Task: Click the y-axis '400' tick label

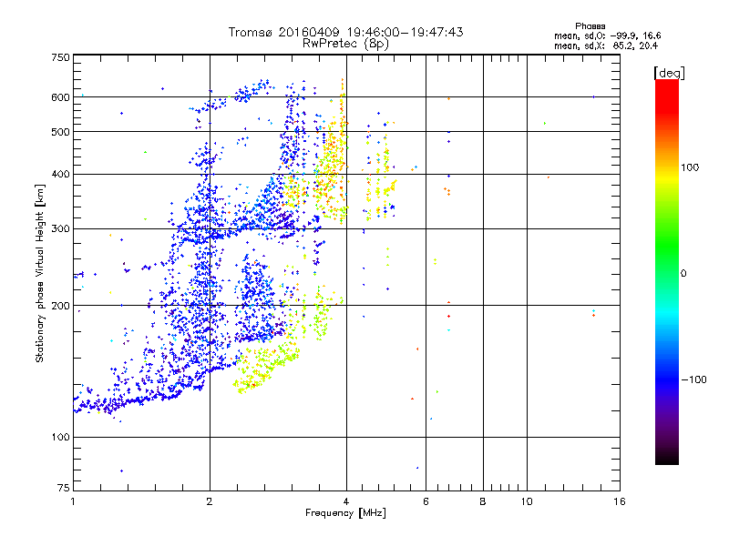Action: coord(60,175)
